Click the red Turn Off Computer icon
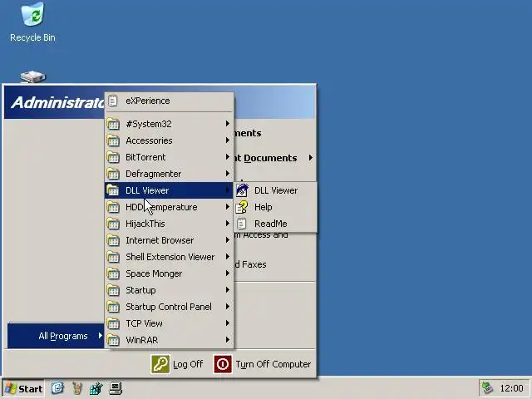This screenshot has height=399, width=532. 223,364
